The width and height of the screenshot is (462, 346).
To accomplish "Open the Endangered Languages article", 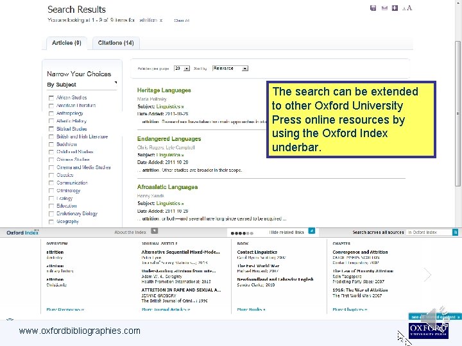I will pos(169,139).
